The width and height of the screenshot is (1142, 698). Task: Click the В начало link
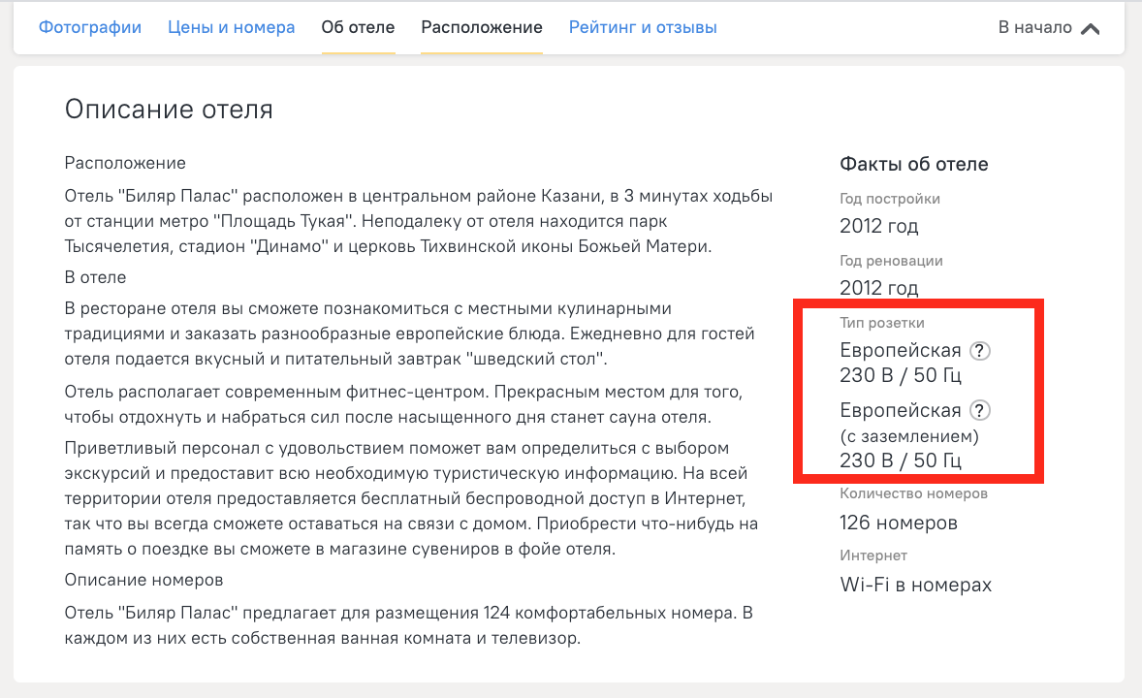click(1034, 27)
